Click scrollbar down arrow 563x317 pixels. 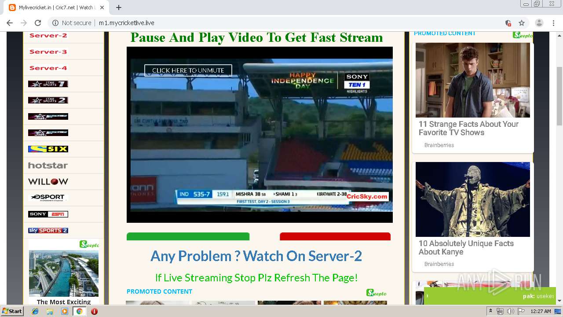(x=559, y=301)
